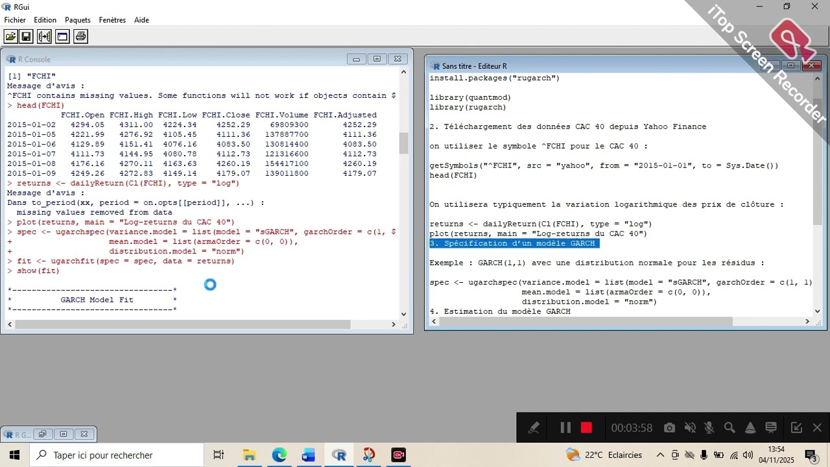Click the show(fit) command in console
The image size is (830, 467).
coord(38,270)
